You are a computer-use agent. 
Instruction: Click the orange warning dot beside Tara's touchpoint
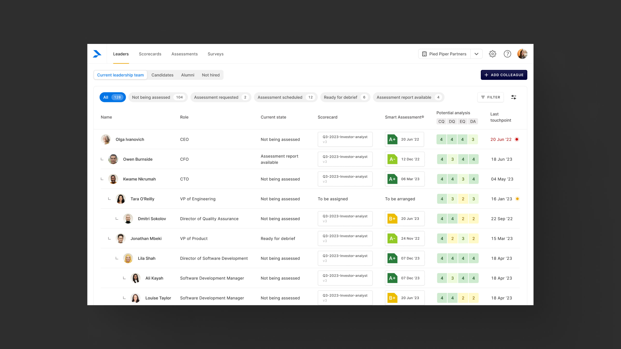click(x=517, y=199)
